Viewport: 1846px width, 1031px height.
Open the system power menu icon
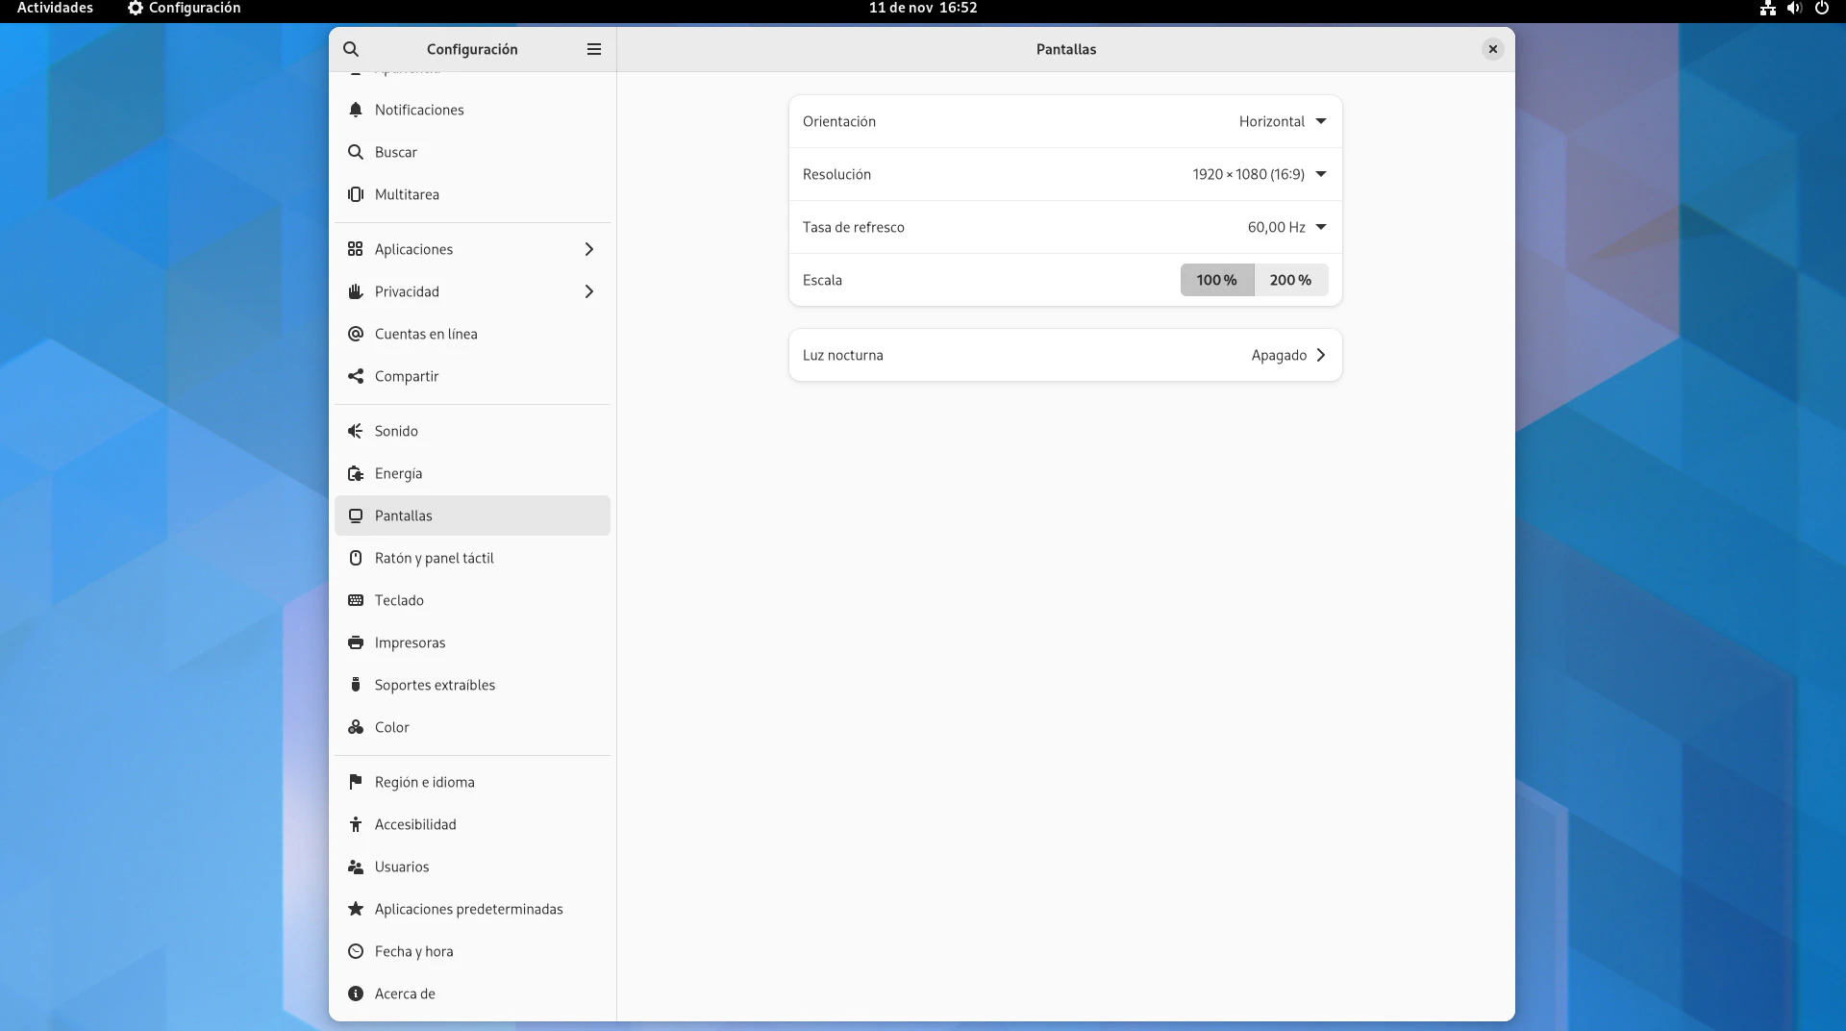pyautogui.click(x=1821, y=9)
